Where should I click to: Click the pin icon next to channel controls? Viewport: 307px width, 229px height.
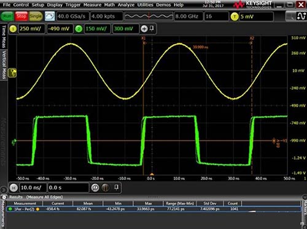[x=152, y=28]
